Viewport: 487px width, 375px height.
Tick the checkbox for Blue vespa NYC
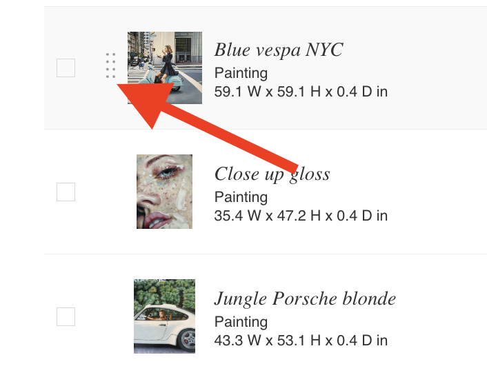(x=66, y=68)
